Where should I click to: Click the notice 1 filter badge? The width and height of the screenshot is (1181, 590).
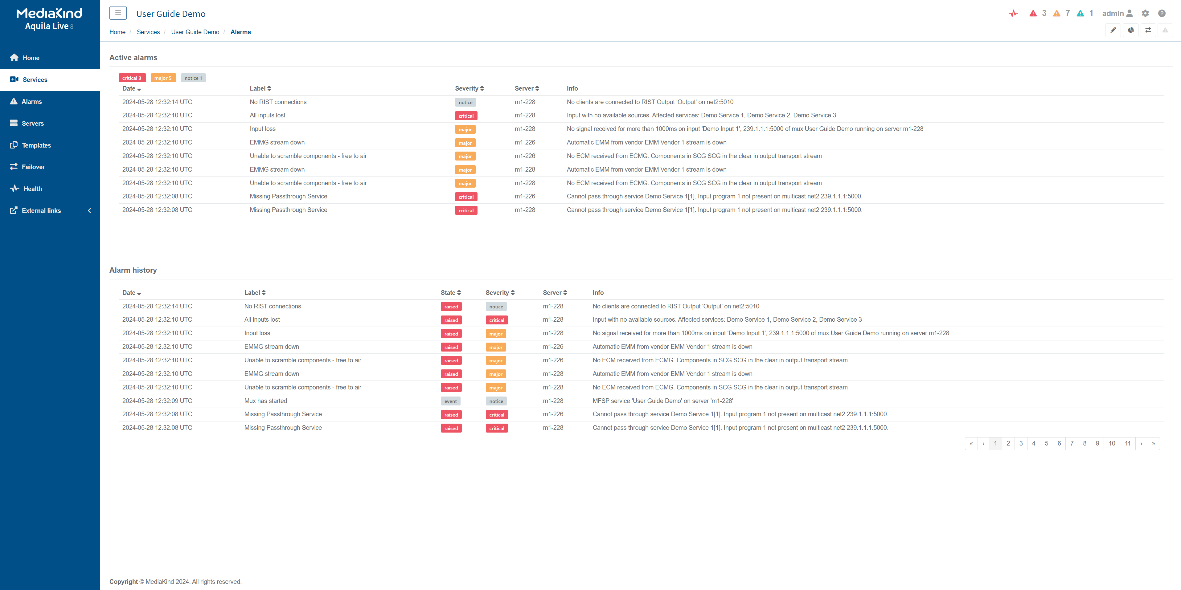[x=193, y=78]
